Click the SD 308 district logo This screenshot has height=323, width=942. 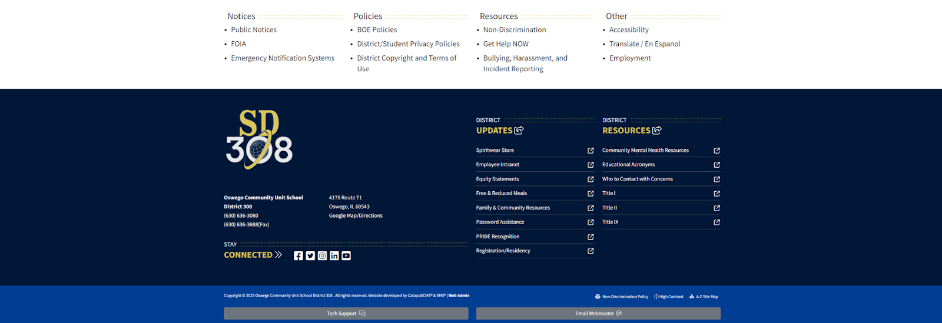coord(259,139)
